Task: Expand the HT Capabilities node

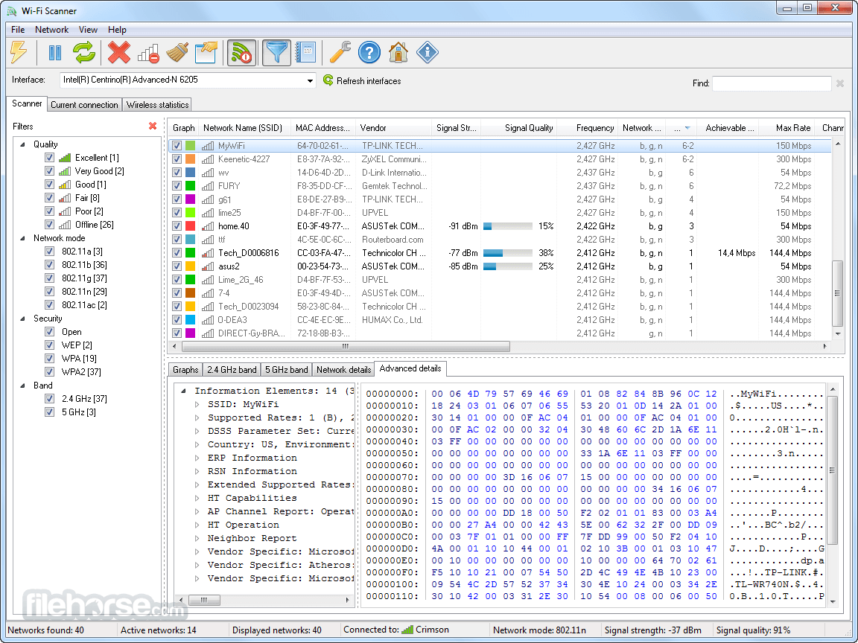Action: [x=197, y=498]
